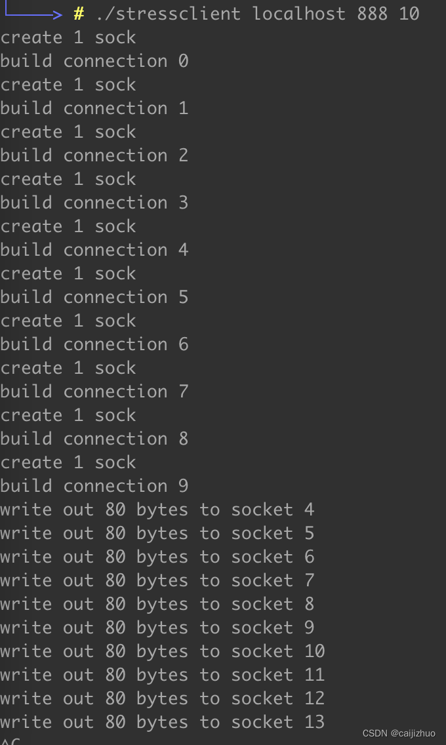Click "write out 80 bytes to socket 4"

point(157,510)
